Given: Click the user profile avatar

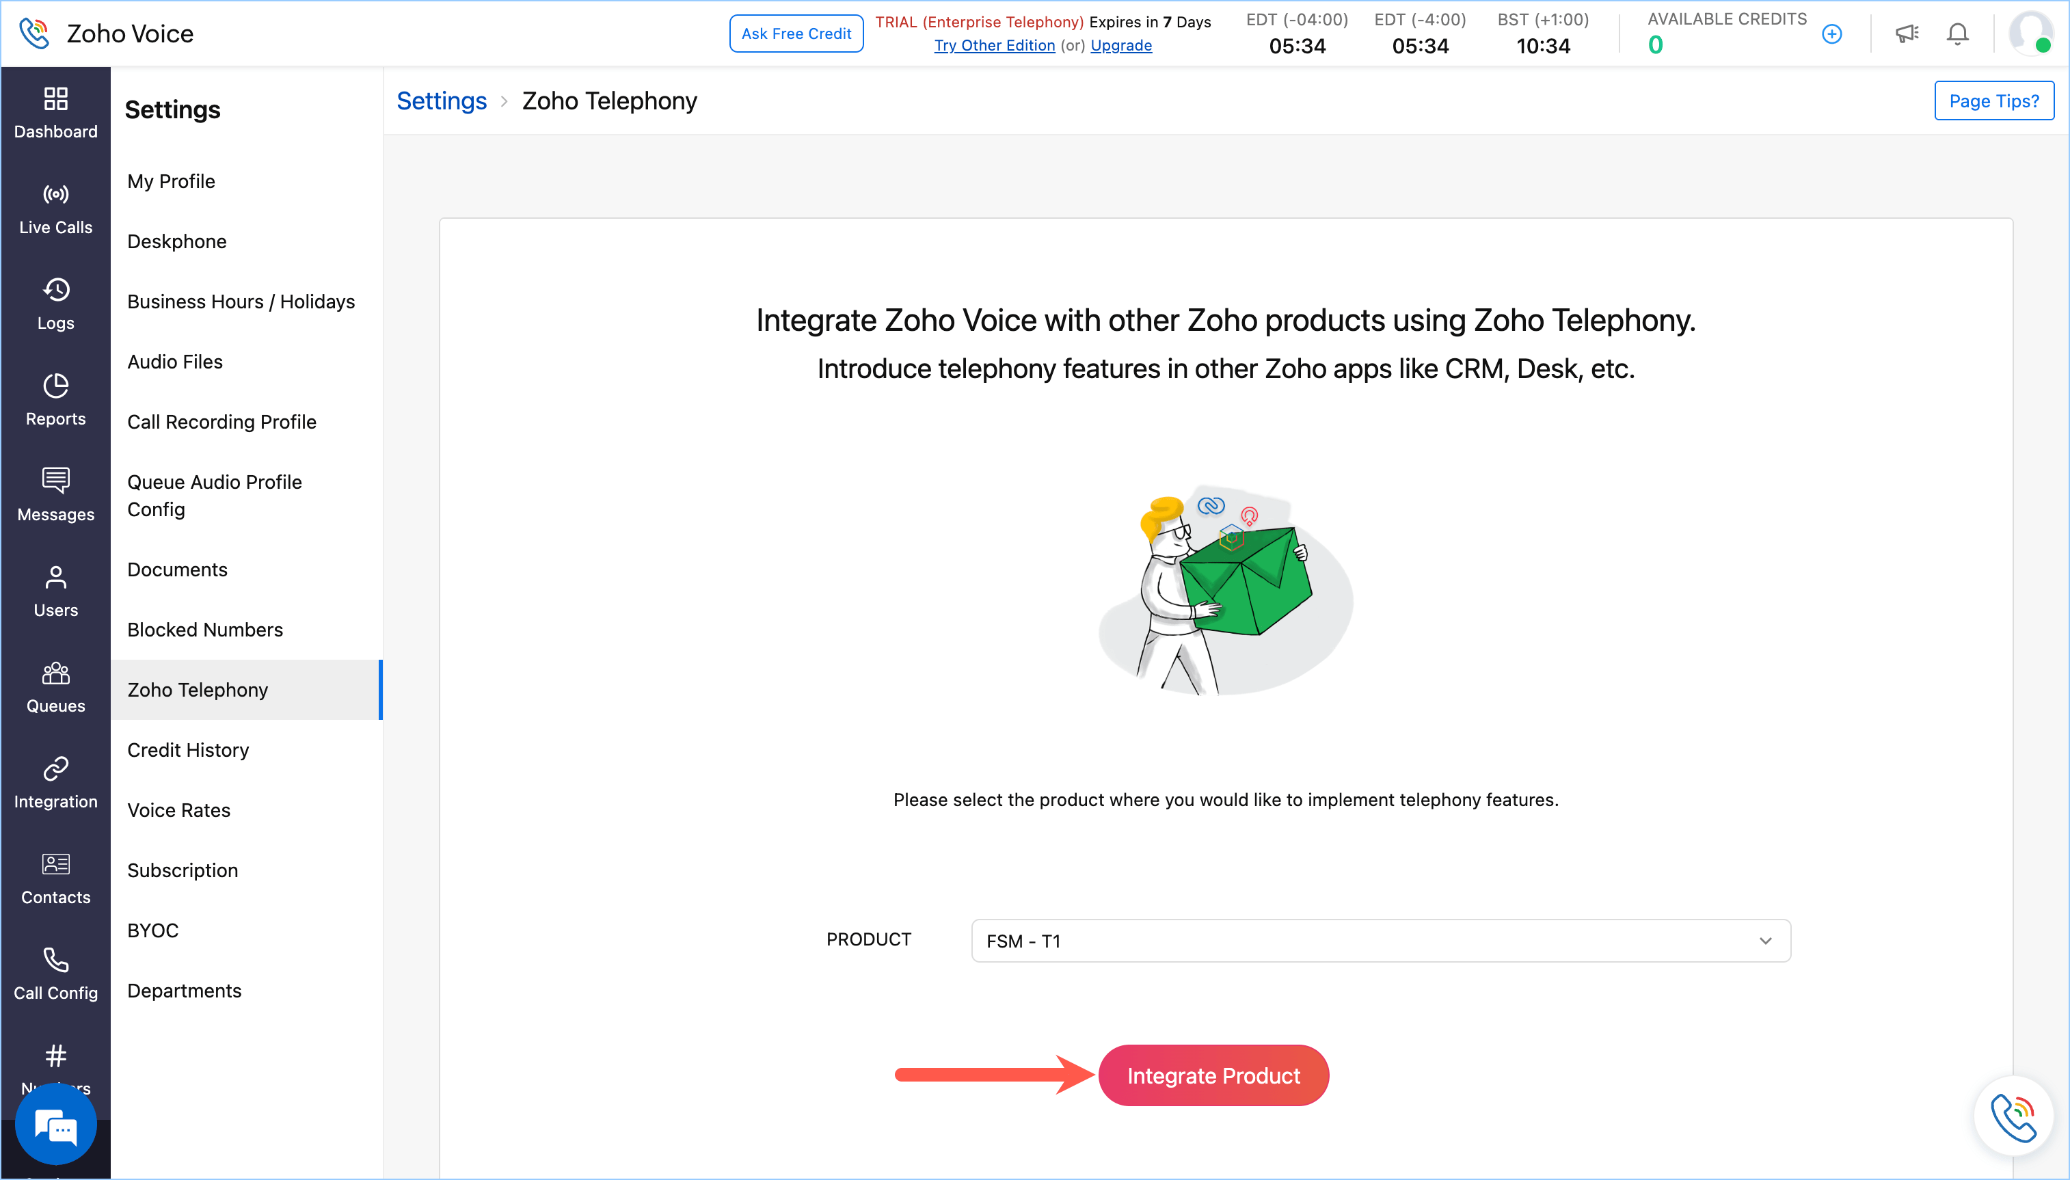Looking at the screenshot, I should [x=2030, y=33].
